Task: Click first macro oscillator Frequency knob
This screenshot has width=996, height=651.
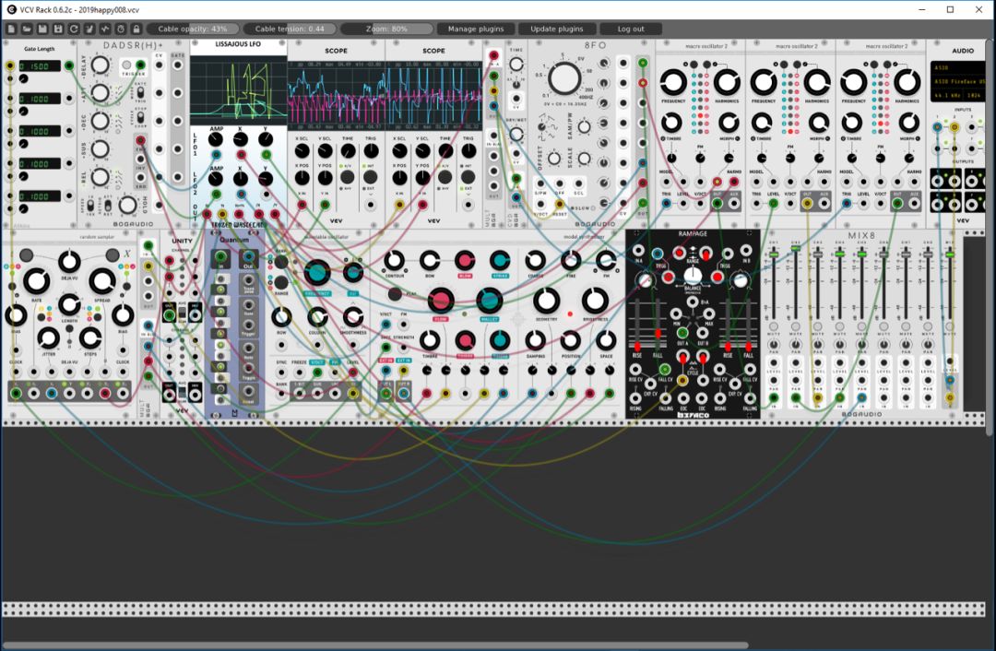Action: (673, 83)
